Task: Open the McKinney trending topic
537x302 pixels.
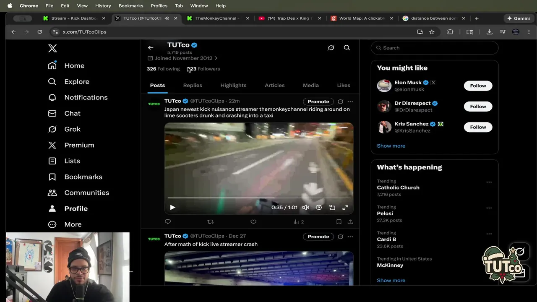Action: click(x=390, y=265)
